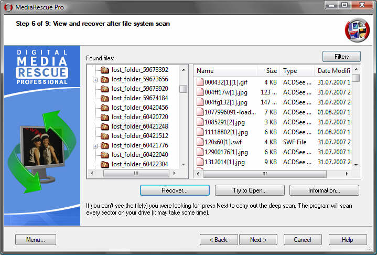Screen dimensions: 377x255
Task: Expand the lost_folder_60421776 tree node
Action: click(95, 146)
